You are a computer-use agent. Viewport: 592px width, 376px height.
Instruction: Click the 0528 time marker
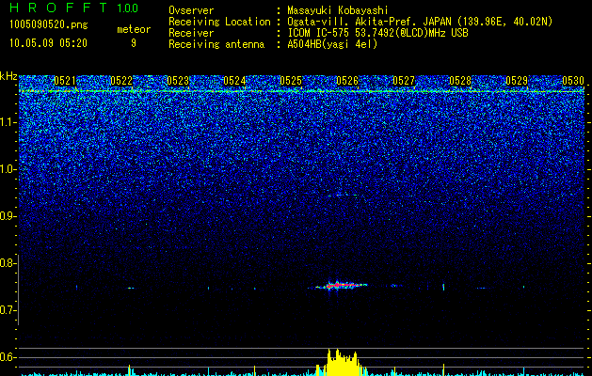(x=460, y=81)
